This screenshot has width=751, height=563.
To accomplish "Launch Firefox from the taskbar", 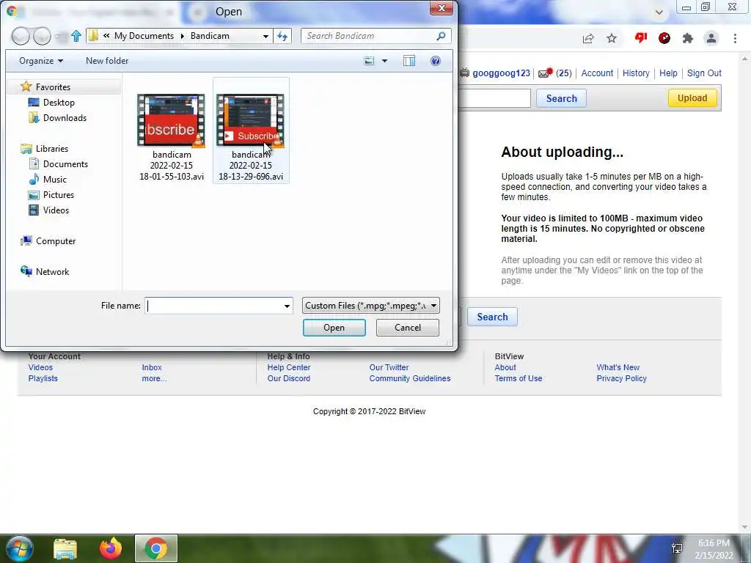I will (x=111, y=548).
